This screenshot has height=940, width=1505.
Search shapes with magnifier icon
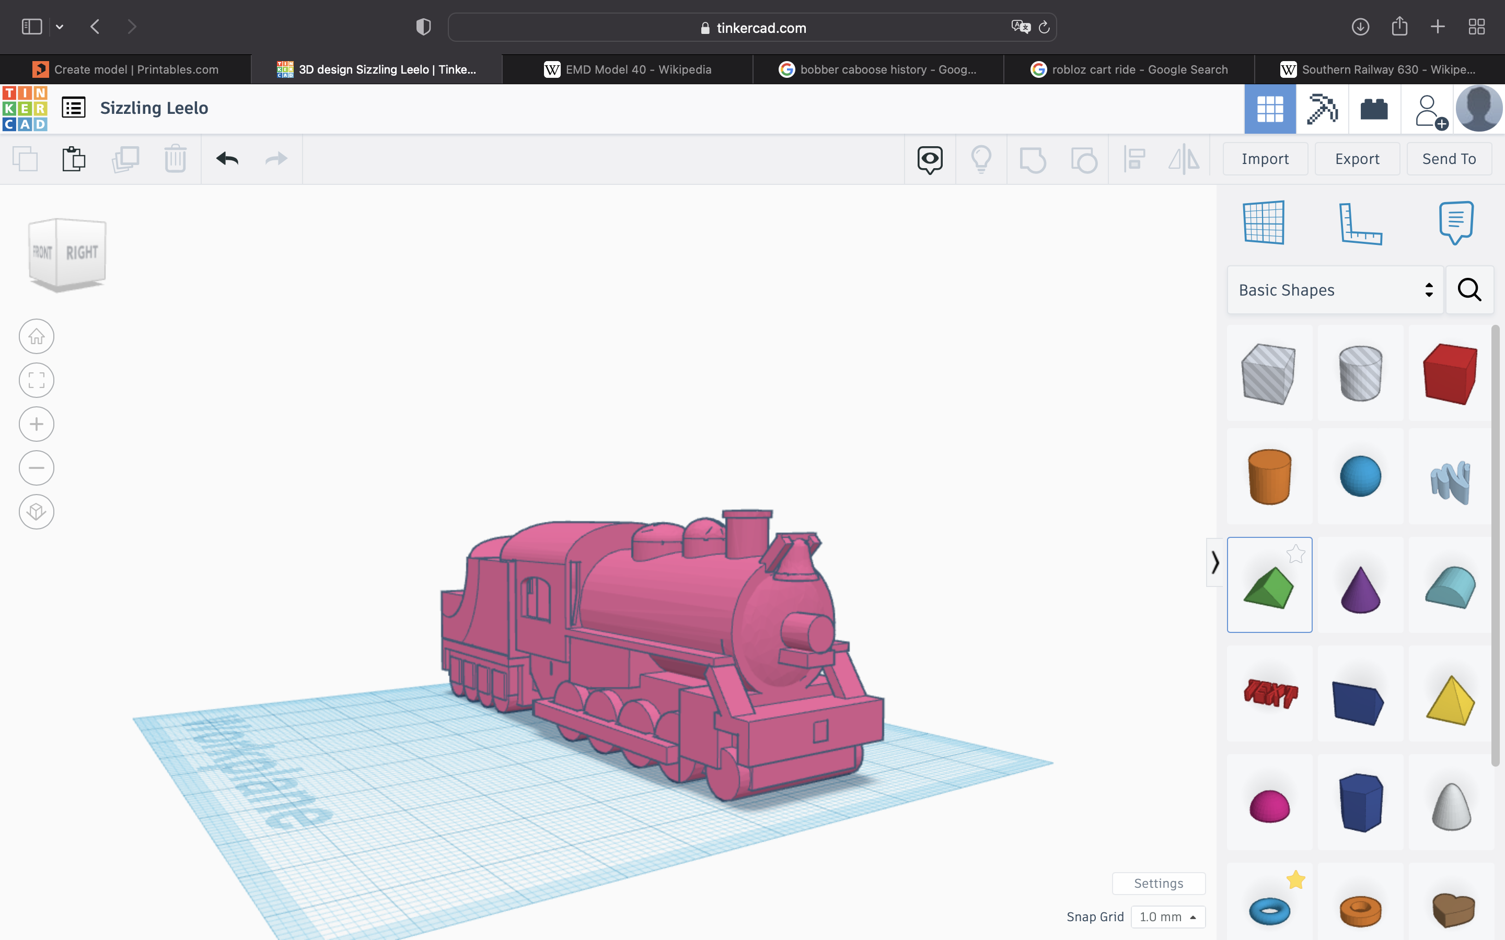[1469, 290]
